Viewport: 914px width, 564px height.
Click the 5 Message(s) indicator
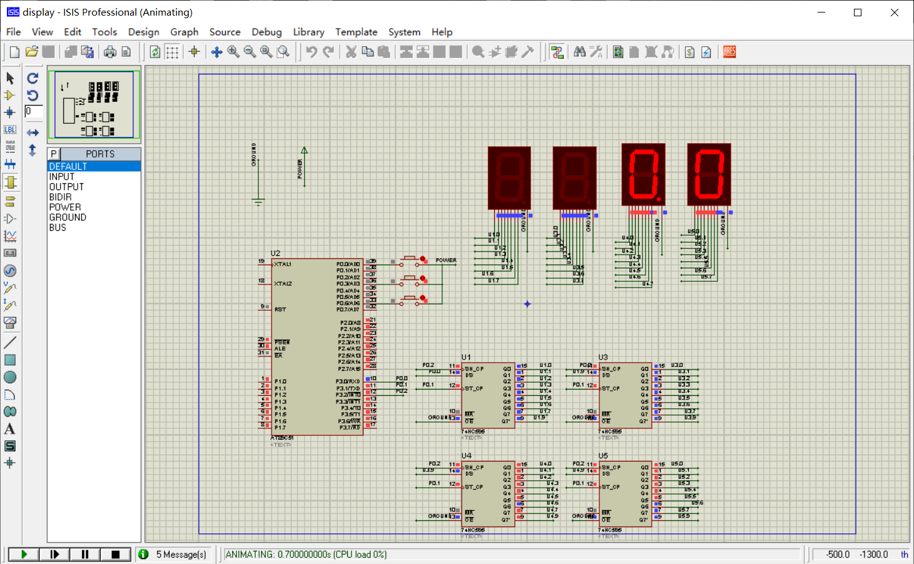[x=181, y=555]
